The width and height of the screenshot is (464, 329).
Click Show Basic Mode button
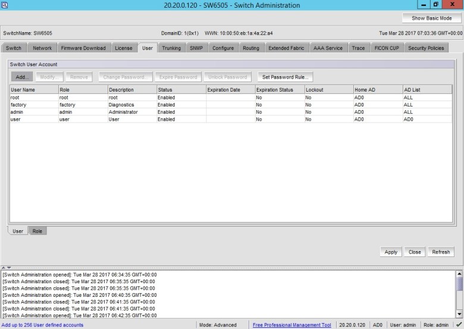pos(431,18)
